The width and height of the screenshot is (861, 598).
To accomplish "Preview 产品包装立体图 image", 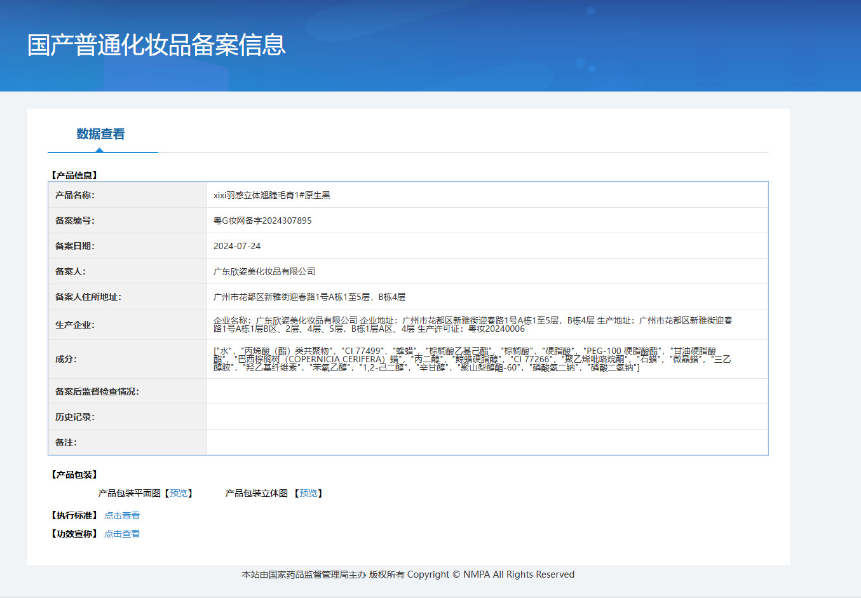I will tap(308, 493).
